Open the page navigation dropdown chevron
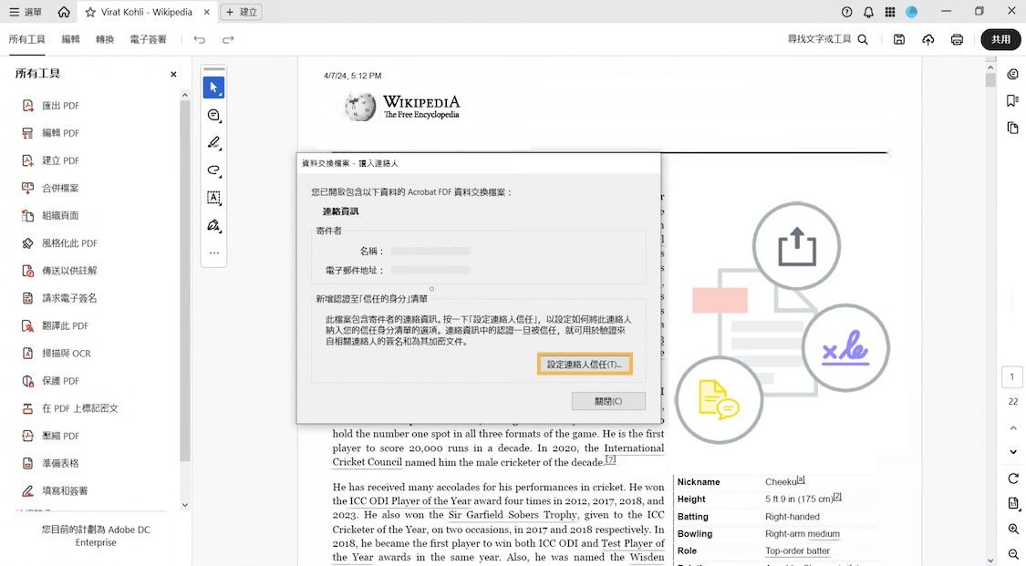Screen dimensions: 1026x566 coord(1012,451)
